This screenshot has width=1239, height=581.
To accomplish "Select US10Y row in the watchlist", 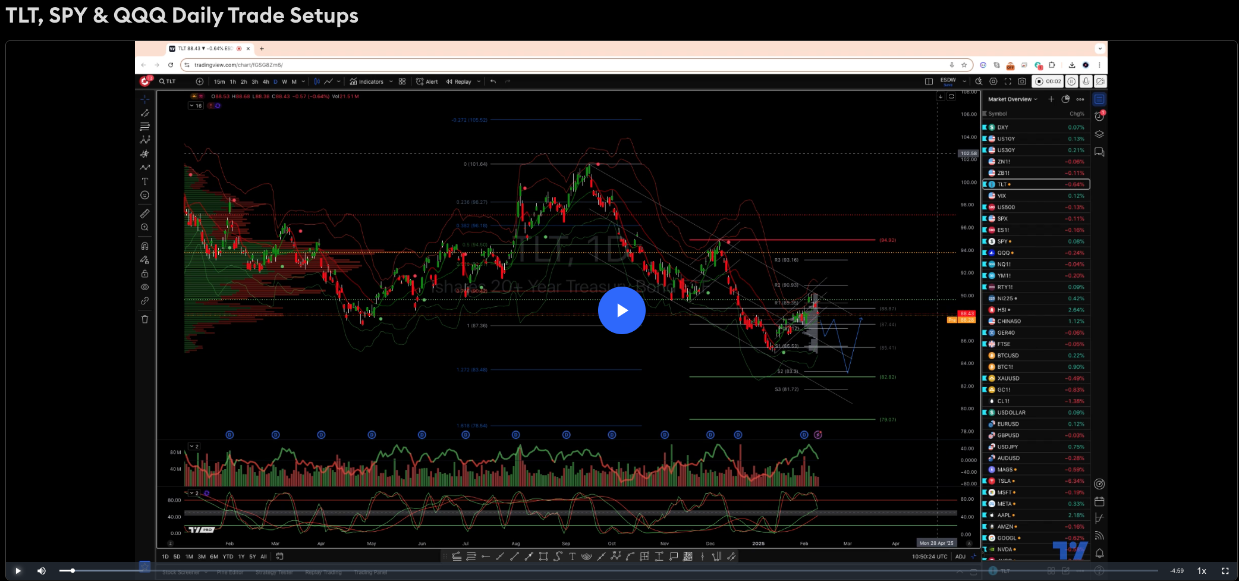I will tap(1036, 139).
